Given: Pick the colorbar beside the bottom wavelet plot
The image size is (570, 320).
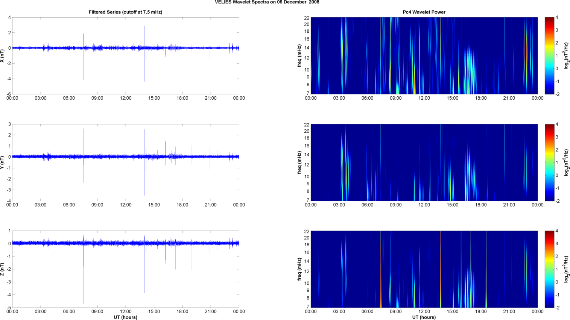Looking at the screenshot, I should click(549, 269).
